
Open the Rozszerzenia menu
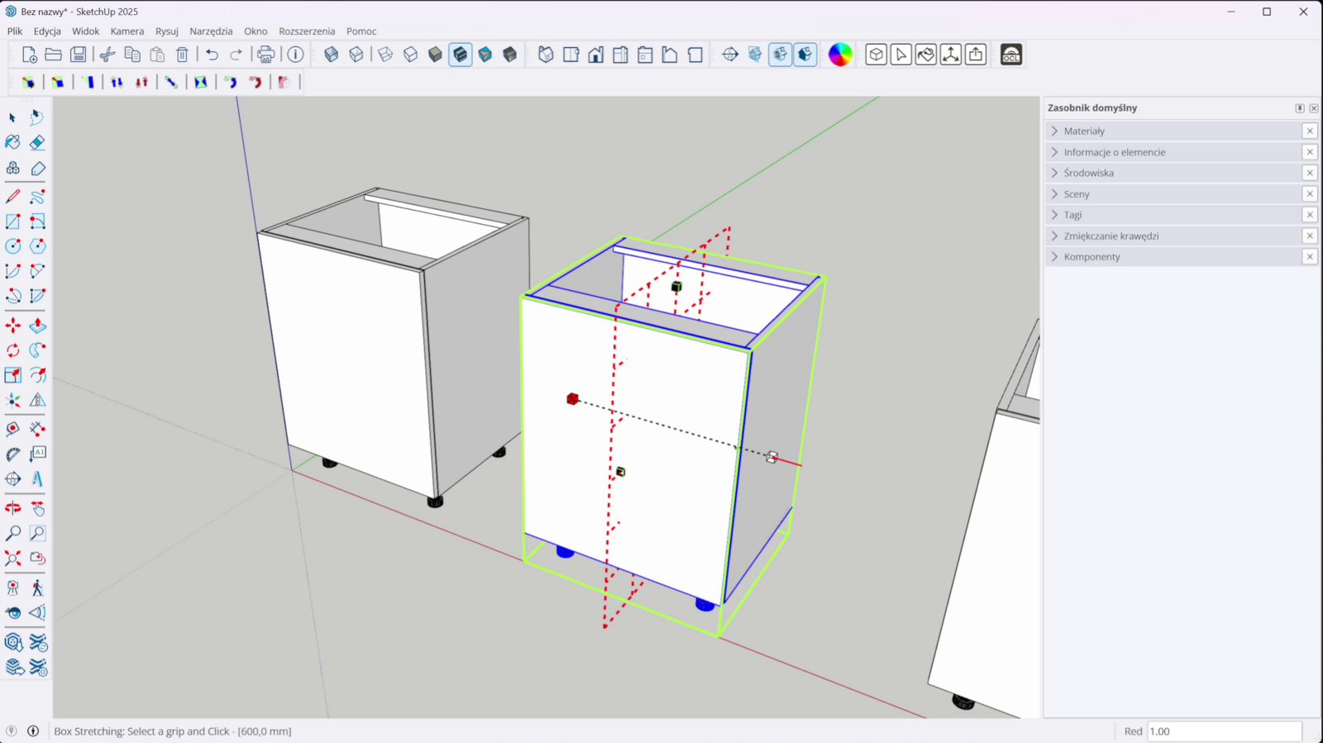pos(307,31)
